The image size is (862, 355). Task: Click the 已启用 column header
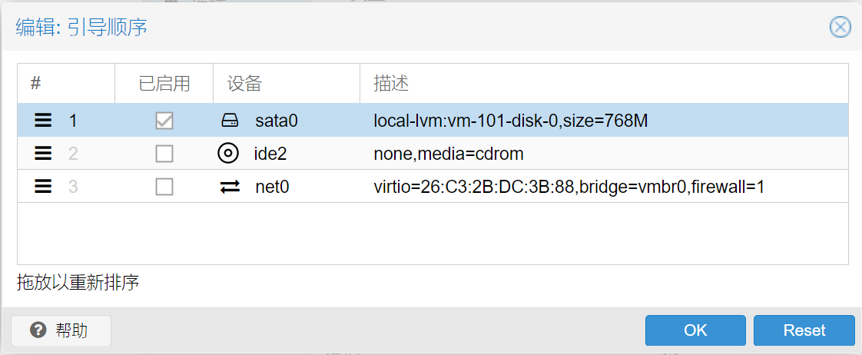(x=164, y=84)
